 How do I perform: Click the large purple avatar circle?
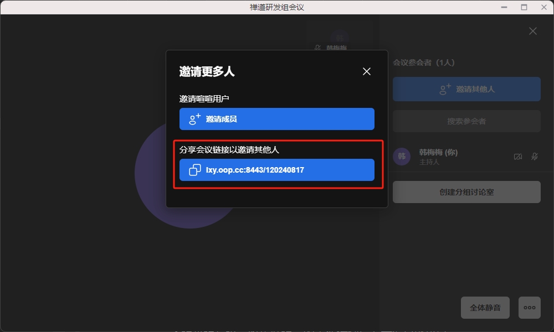pos(150,183)
